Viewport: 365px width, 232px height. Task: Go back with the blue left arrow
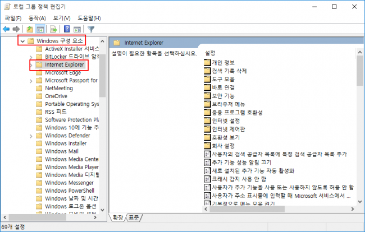pyautogui.click(x=6, y=29)
